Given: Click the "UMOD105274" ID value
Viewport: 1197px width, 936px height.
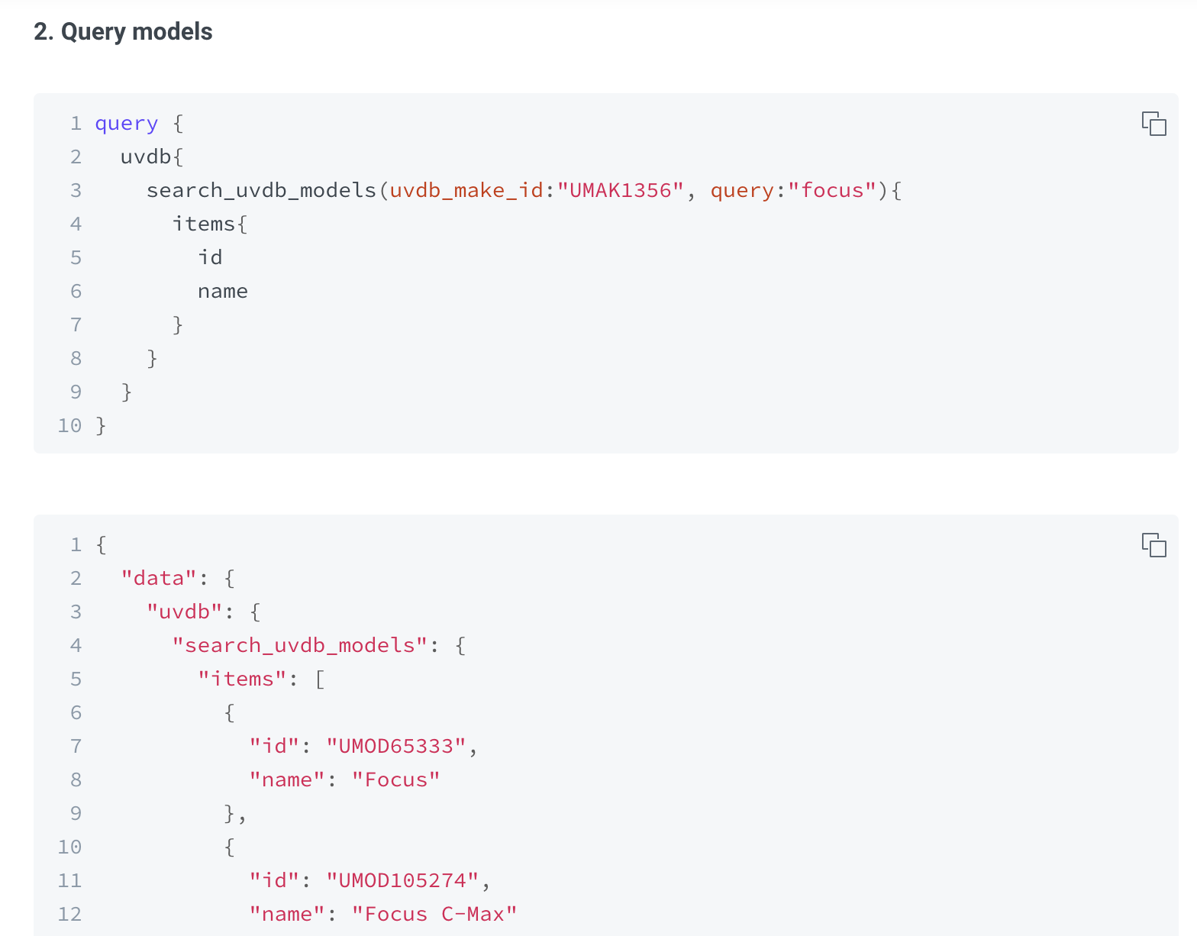Looking at the screenshot, I should (x=402, y=880).
